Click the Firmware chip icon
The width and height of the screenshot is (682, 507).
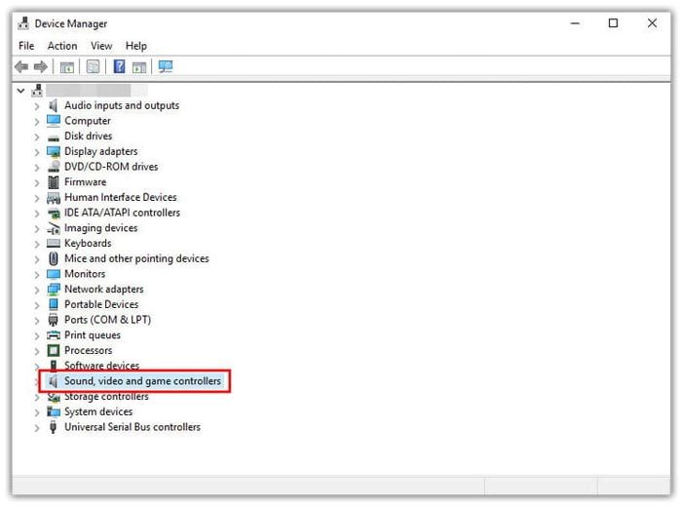(x=53, y=182)
